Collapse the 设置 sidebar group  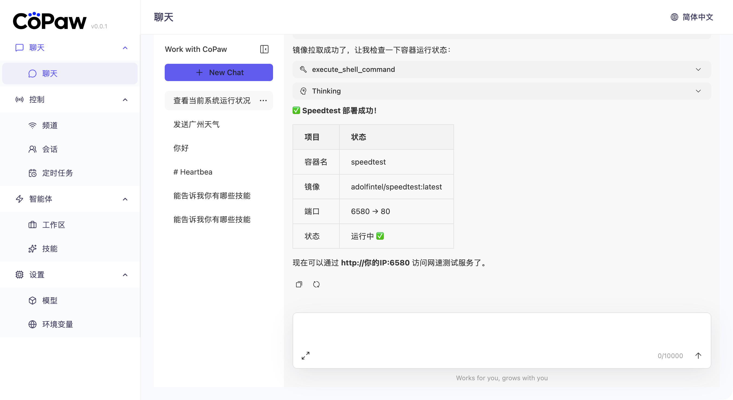point(125,275)
